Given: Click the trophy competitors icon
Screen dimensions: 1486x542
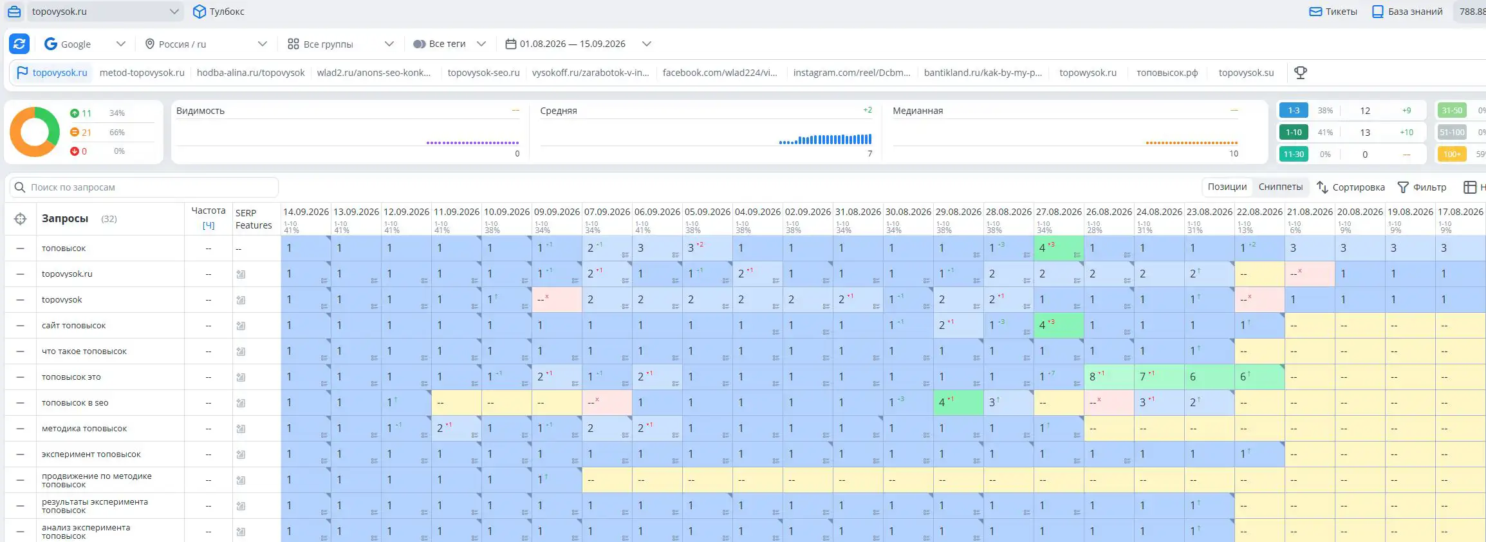Looking at the screenshot, I should click(1300, 73).
